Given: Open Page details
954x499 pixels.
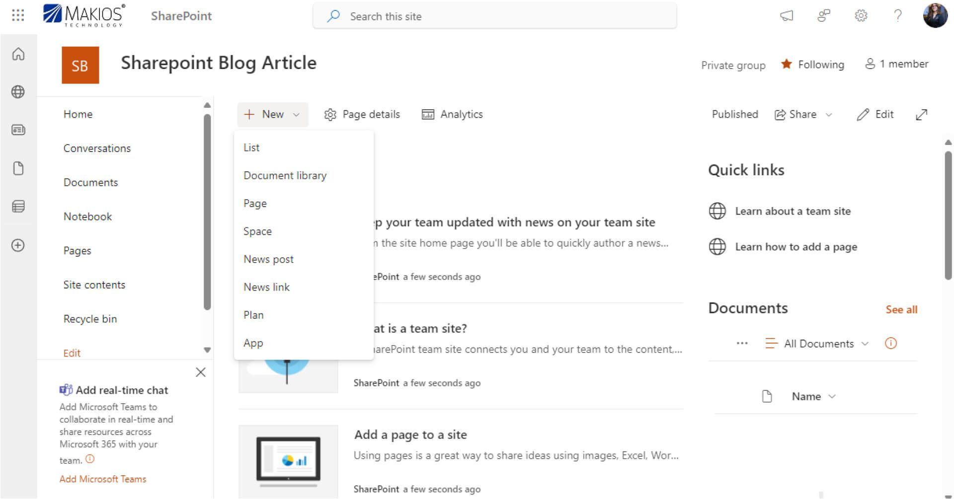Looking at the screenshot, I should coord(362,115).
